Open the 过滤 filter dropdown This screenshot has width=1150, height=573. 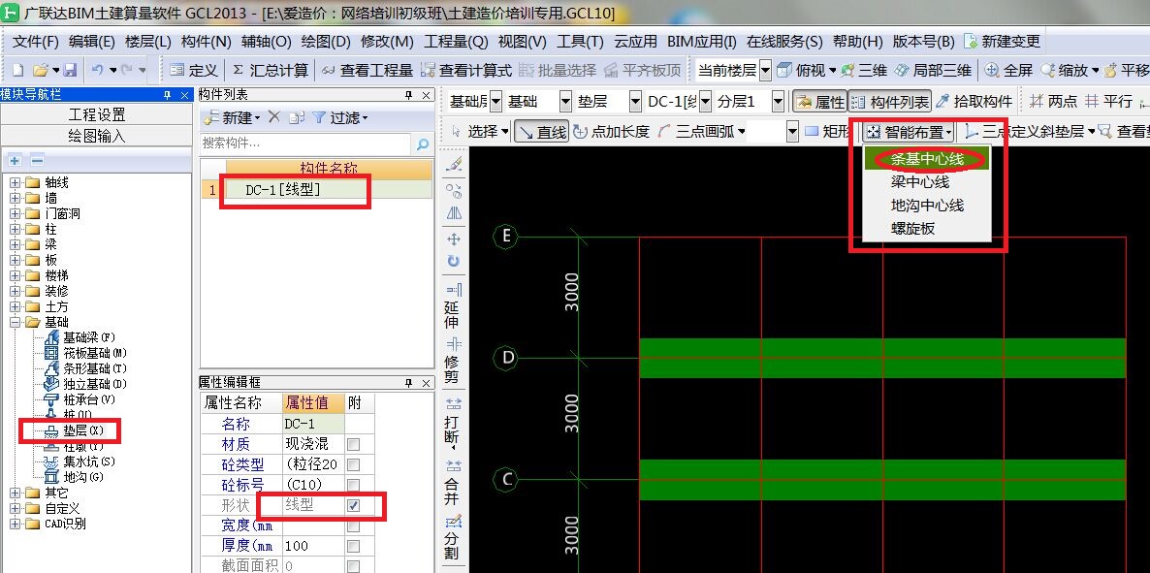pos(340,117)
